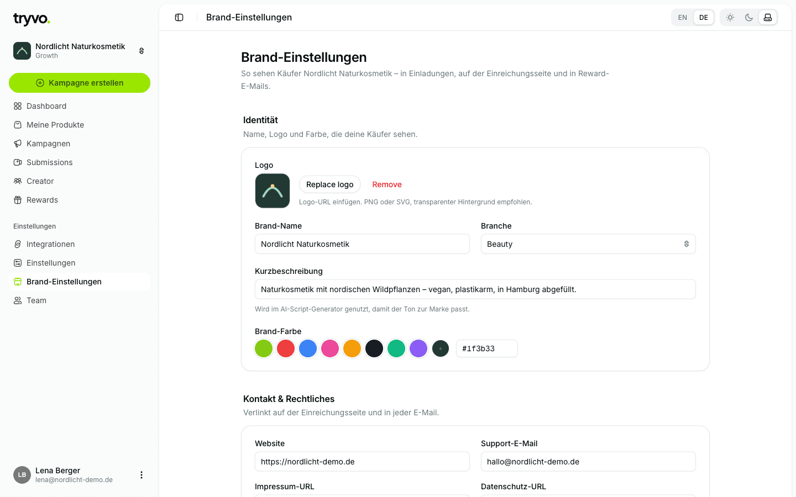This screenshot has width=796, height=497.
Task: Go to Kampagnen in the sidebar
Action: coord(80,144)
